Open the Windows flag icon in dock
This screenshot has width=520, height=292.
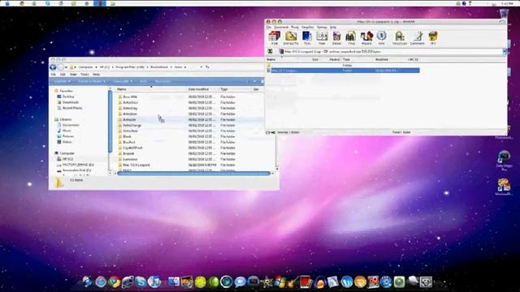click(279, 281)
